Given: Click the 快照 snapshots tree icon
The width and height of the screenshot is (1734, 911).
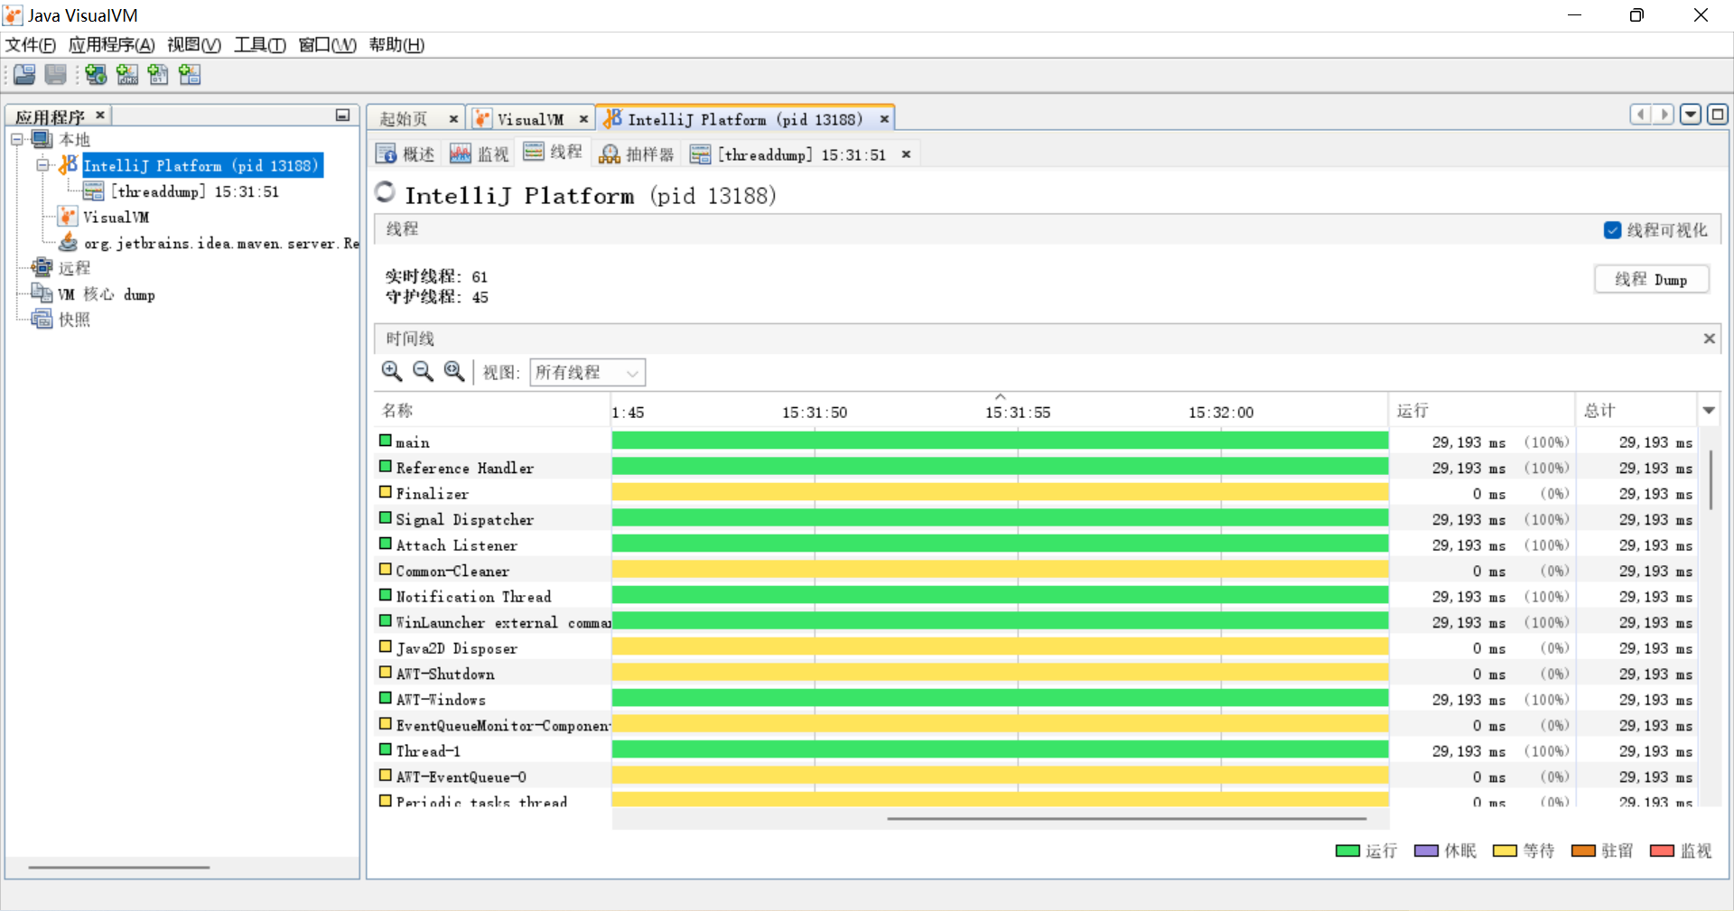Looking at the screenshot, I should pos(42,319).
